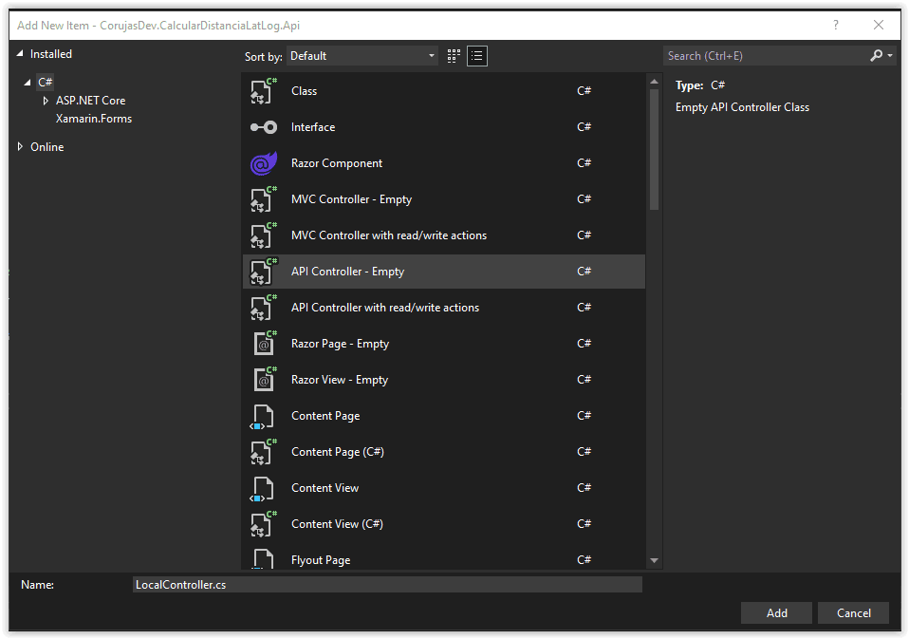909x639 pixels.
Task: Select 'Razor Page - Empty' name
Action: point(340,344)
